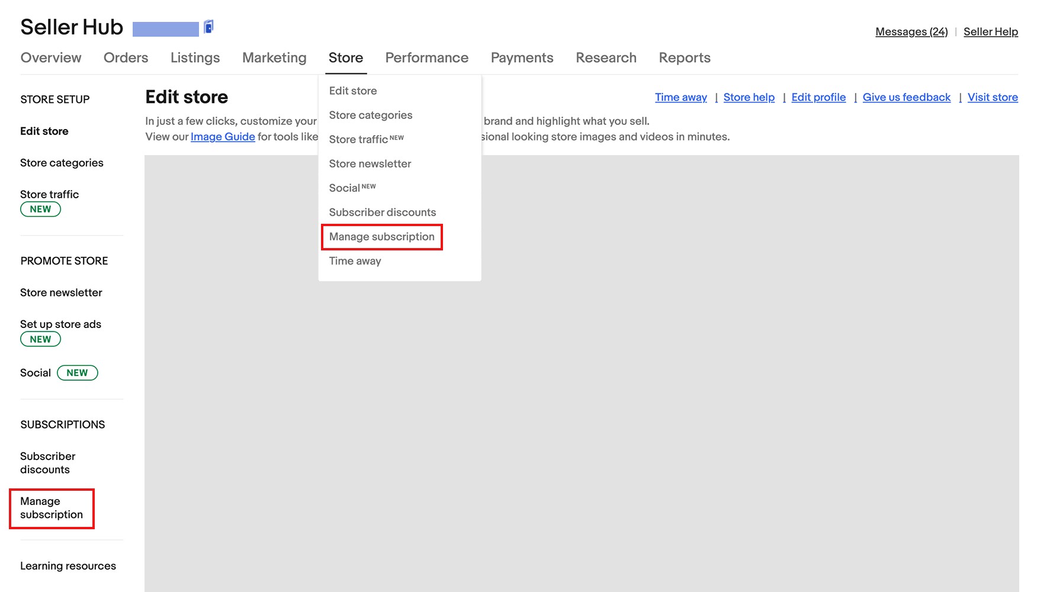Open the Overview tab

click(x=51, y=57)
